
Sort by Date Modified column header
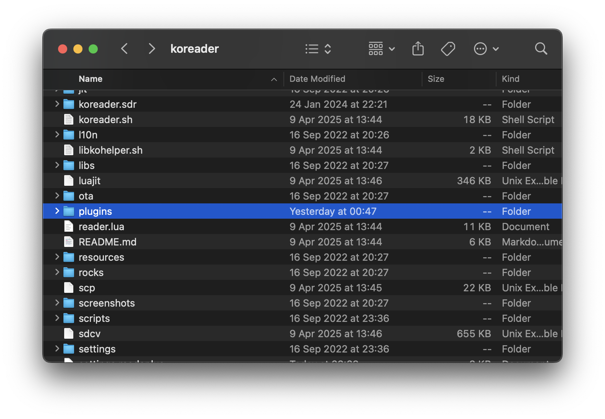(317, 79)
